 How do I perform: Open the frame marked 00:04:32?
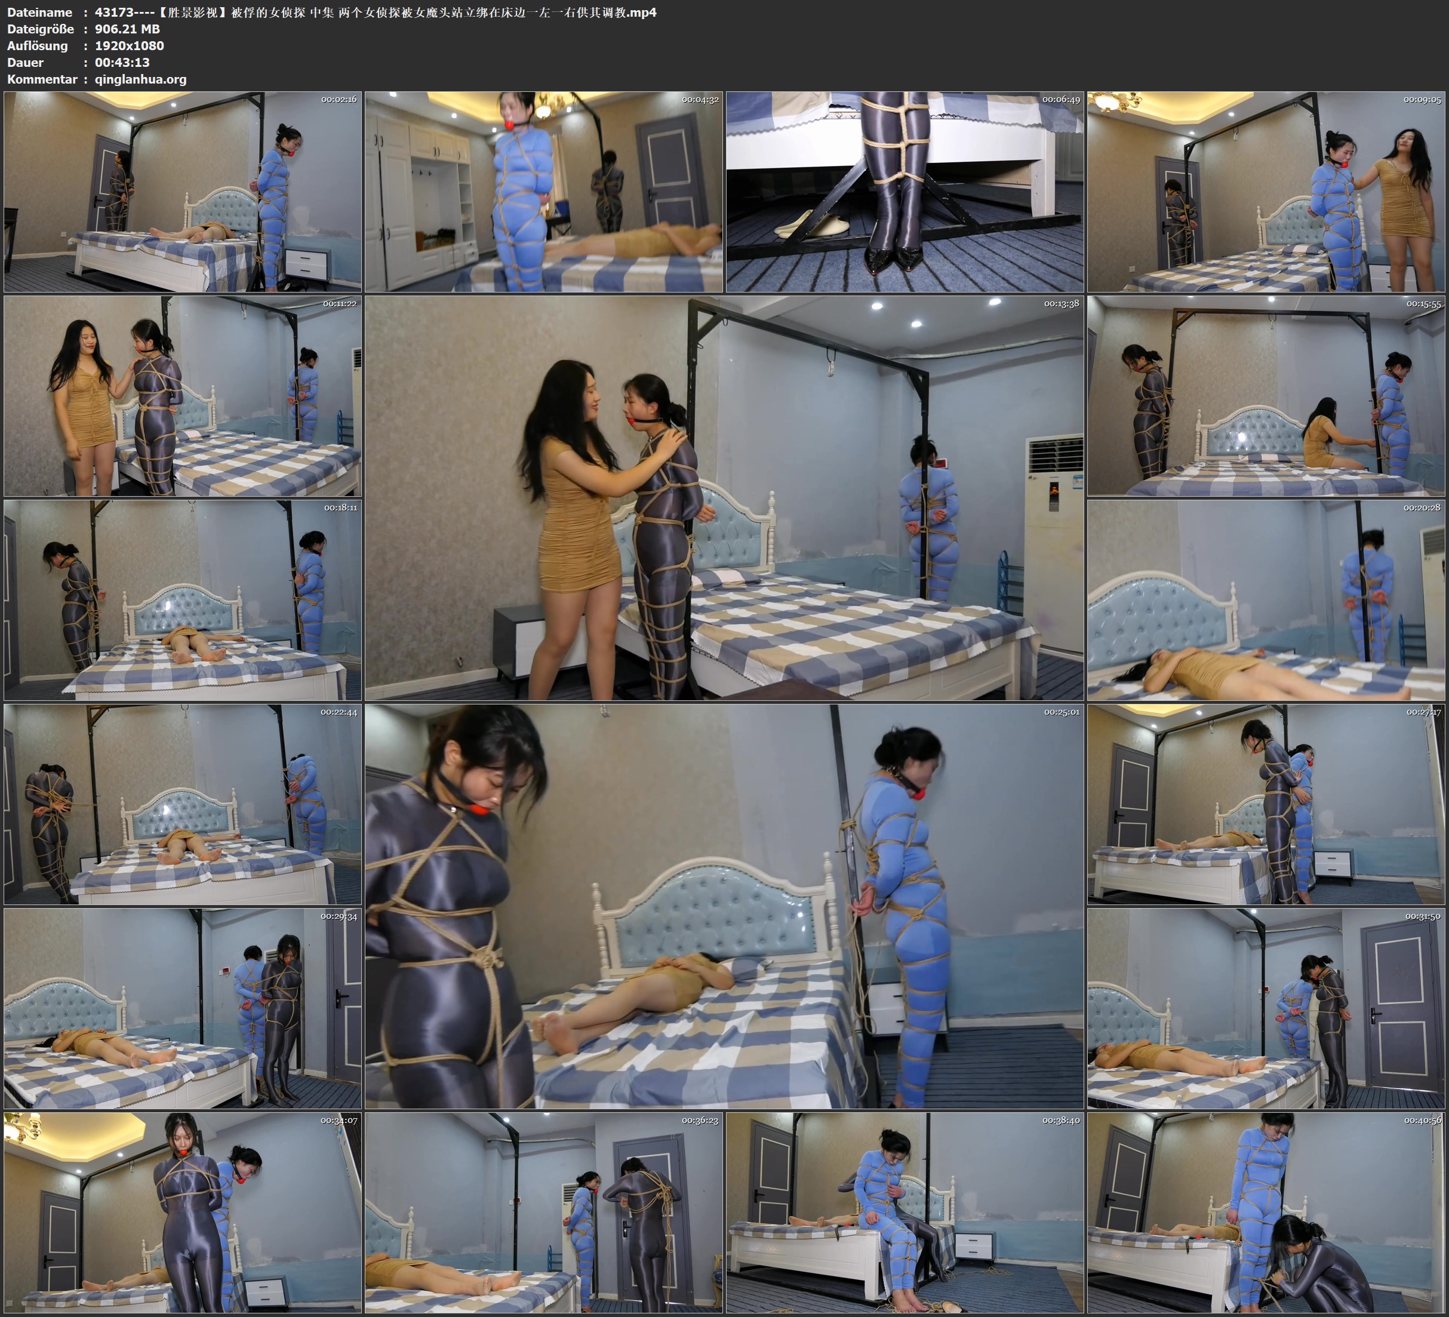point(543,191)
